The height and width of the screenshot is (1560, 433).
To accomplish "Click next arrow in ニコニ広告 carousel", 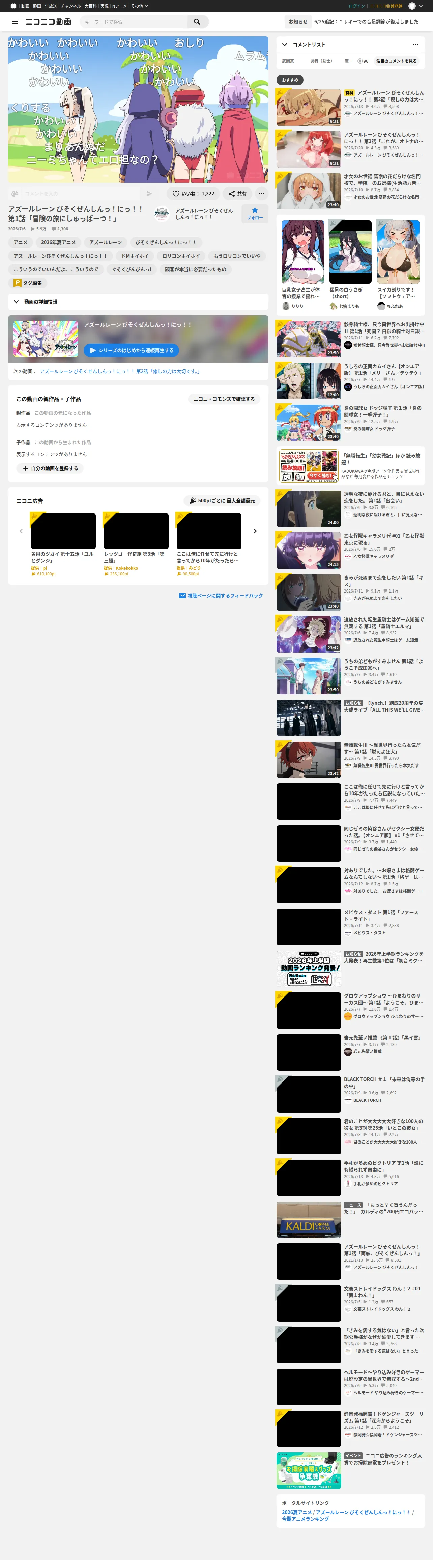I will 255,531.
